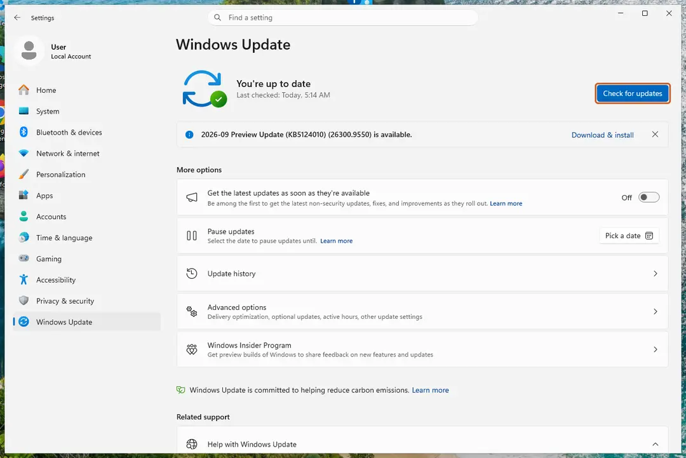Click the blue info icon beside preview update
686x458 pixels.
point(189,135)
